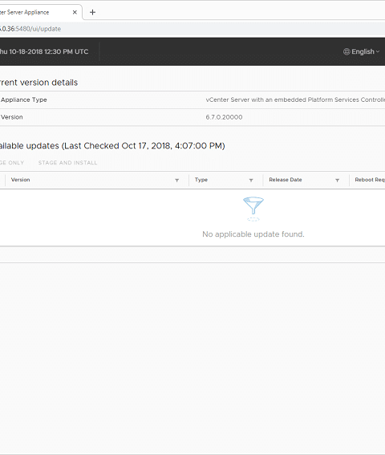Click 'No applicable update found' message
Viewport: 385px width, 455px height.
(253, 234)
